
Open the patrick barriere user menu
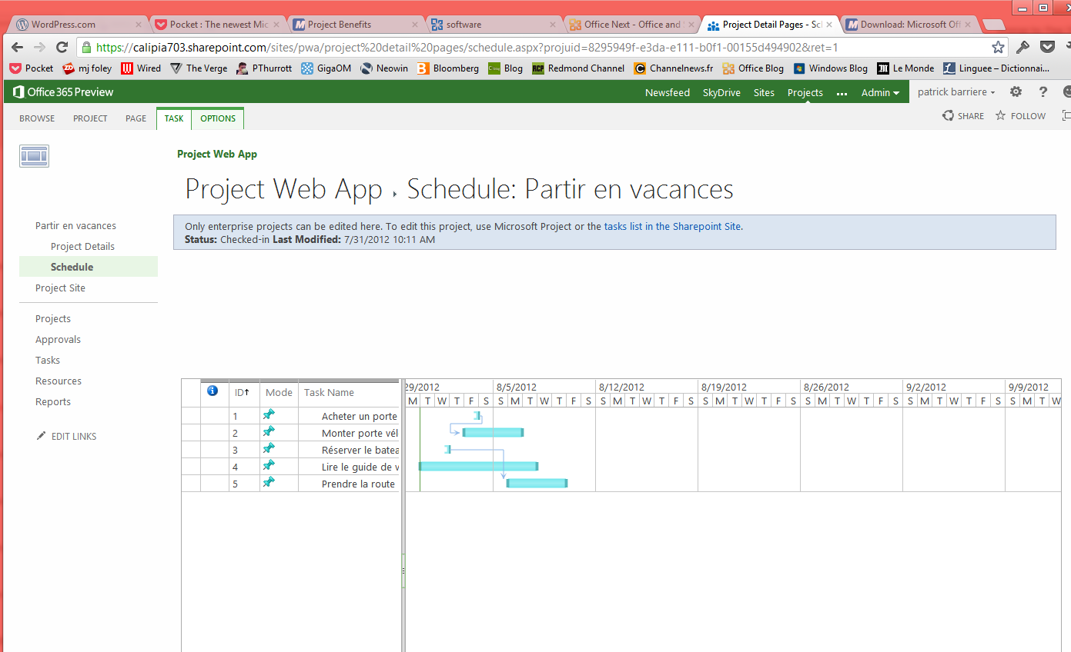pos(956,92)
